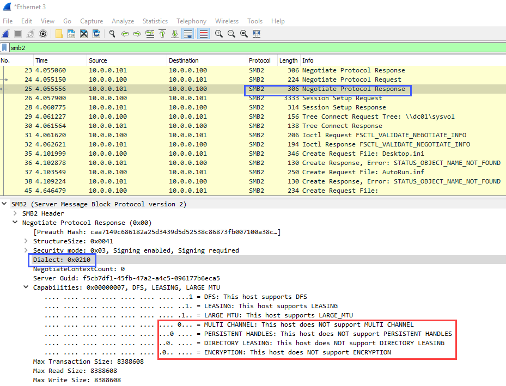This screenshot has width=506, height=386.
Task: Open the Statistics menu
Action: tap(155, 21)
